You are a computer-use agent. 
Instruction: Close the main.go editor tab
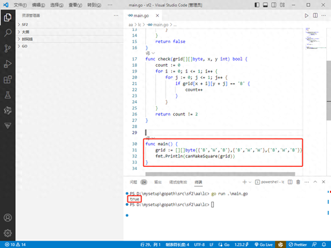157,16
